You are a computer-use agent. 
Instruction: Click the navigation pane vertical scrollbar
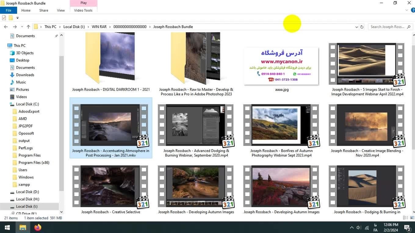point(62,123)
